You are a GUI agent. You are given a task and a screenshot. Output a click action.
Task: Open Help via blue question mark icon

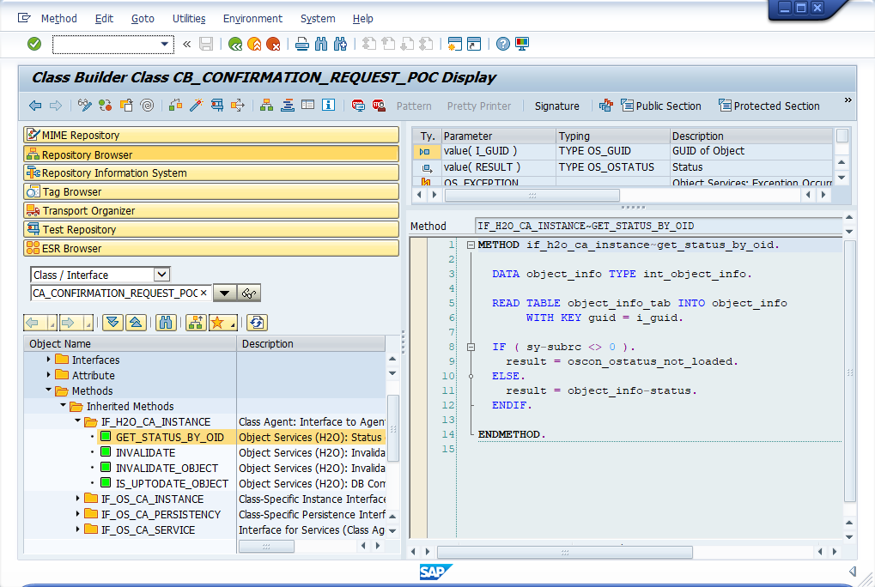pyautogui.click(x=503, y=44)
